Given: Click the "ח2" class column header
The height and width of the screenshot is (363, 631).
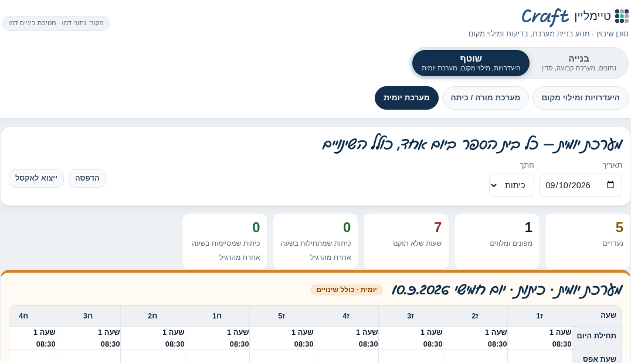Looking at the screenshot, I should (152, 316).
